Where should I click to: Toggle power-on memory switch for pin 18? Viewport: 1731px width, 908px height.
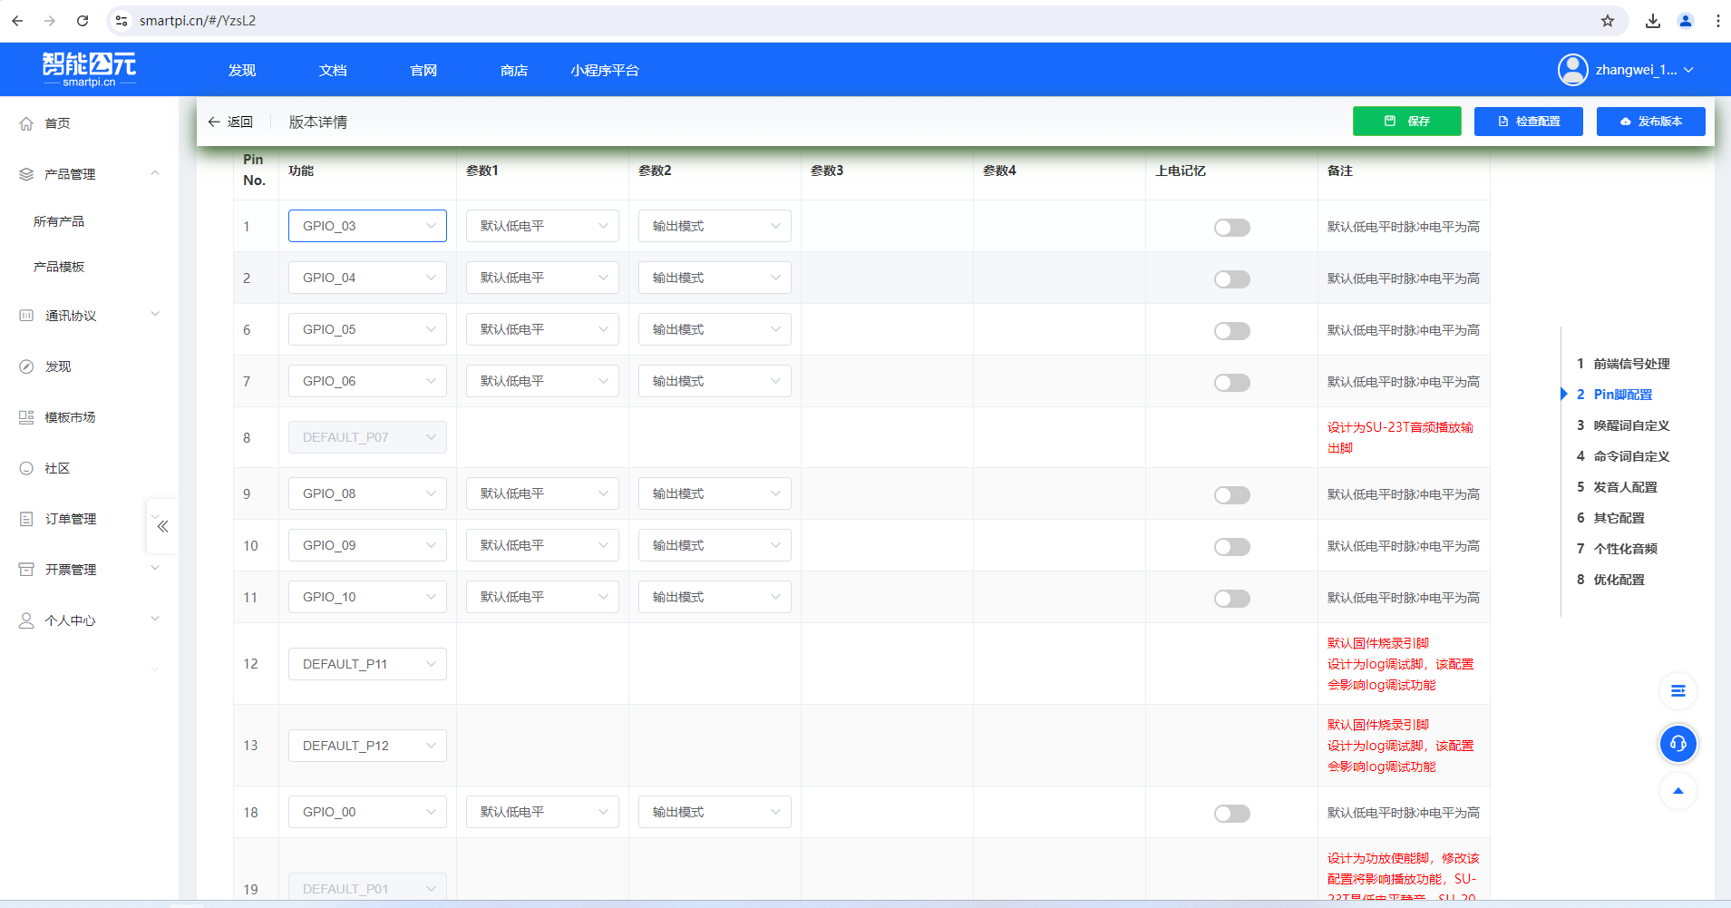point(1231,814)
